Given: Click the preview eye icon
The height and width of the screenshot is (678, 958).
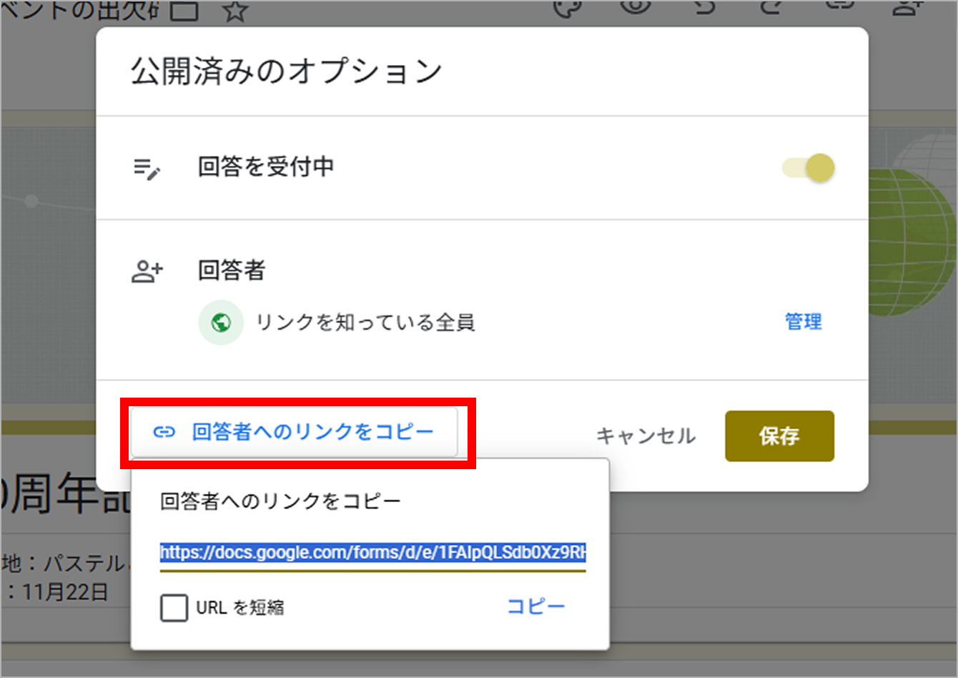Looking at the screenshot, I should tap(635, 6).
